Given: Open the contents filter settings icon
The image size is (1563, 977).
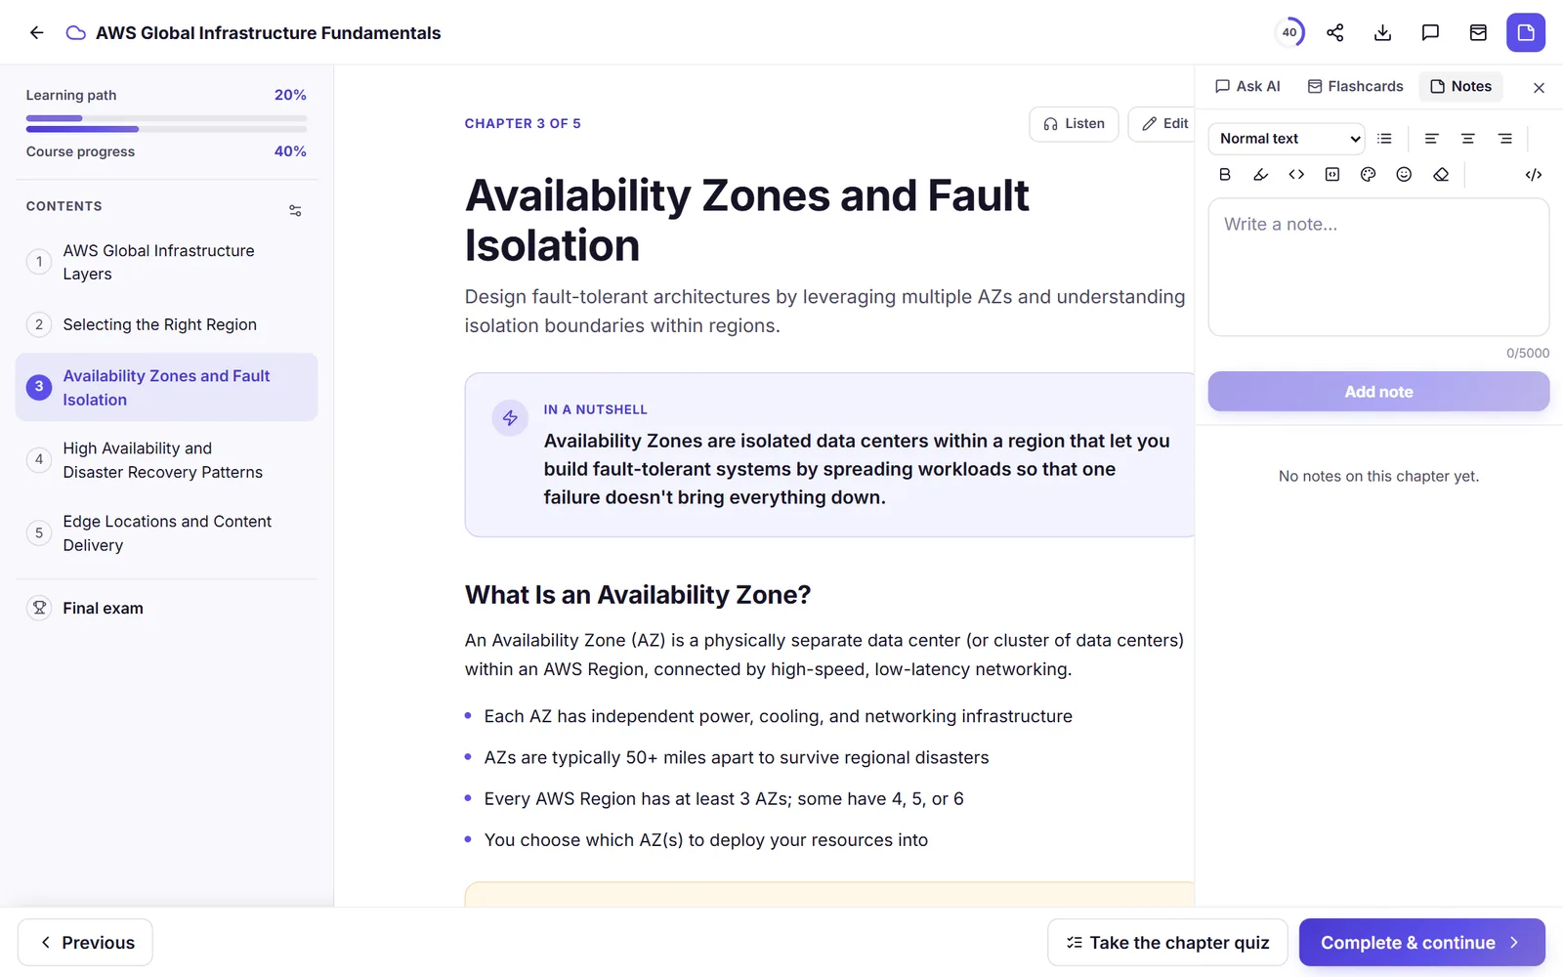Looking at the screenshot, I should click(295, 210).
